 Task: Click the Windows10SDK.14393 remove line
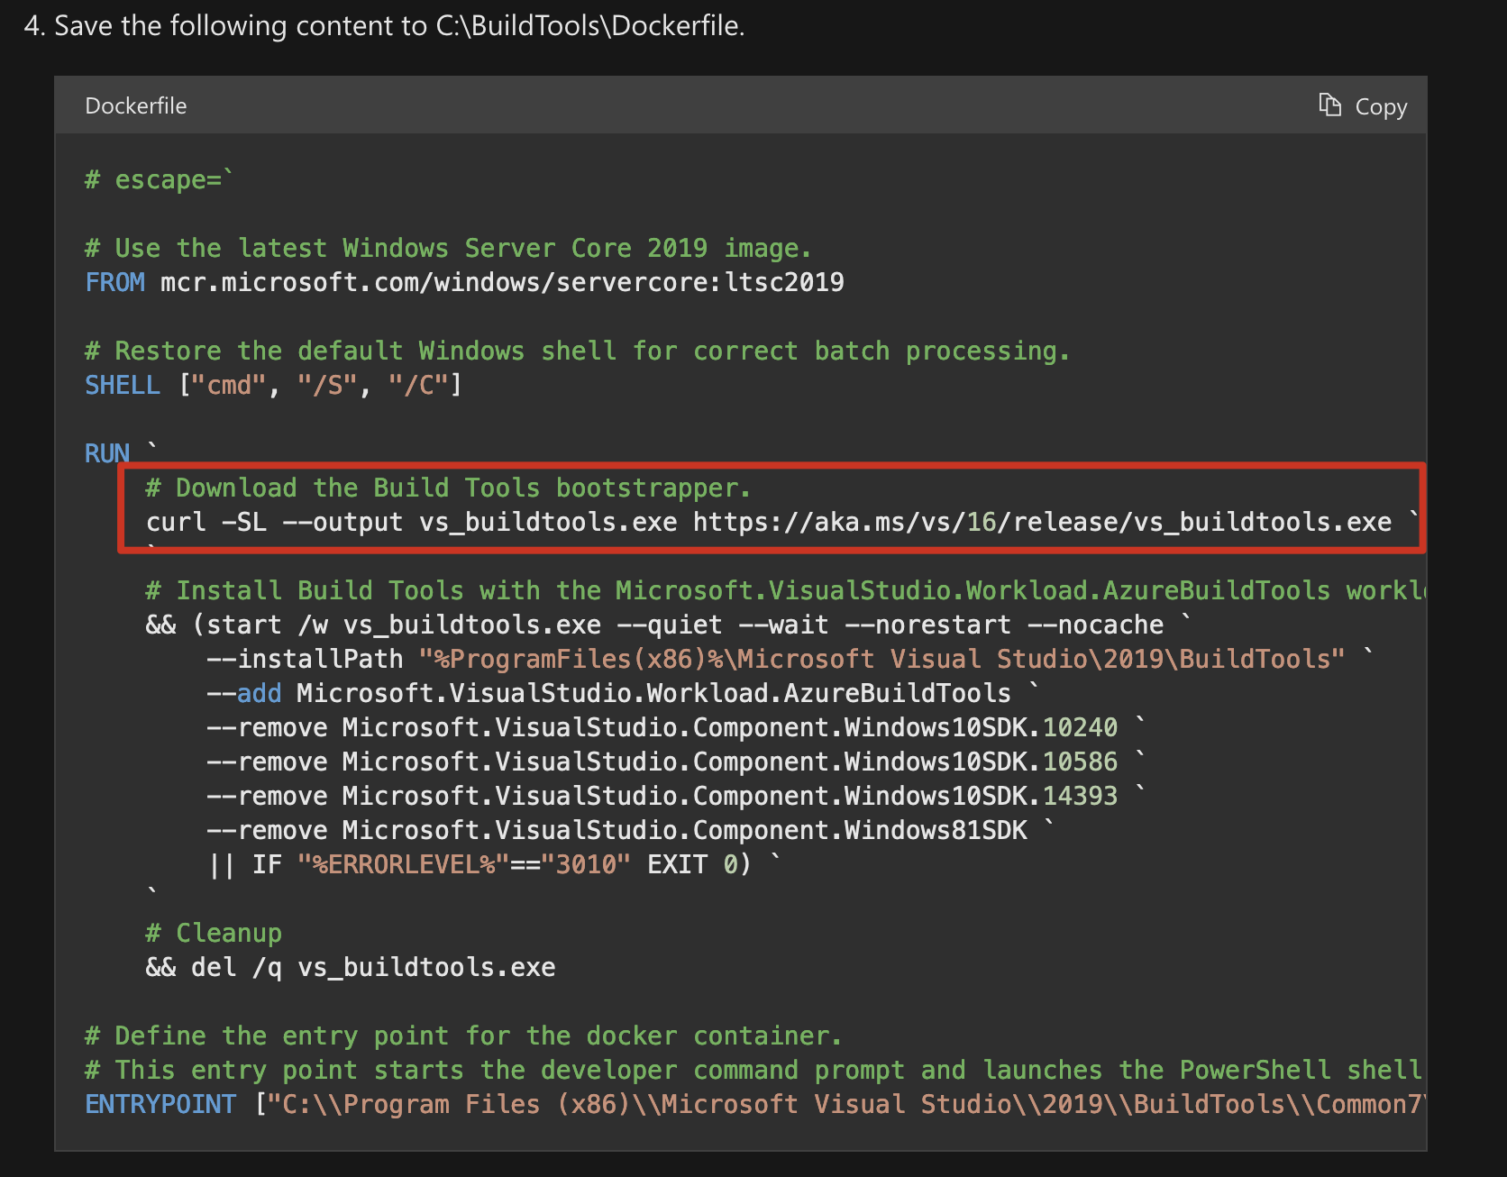(x=662, y=796)
